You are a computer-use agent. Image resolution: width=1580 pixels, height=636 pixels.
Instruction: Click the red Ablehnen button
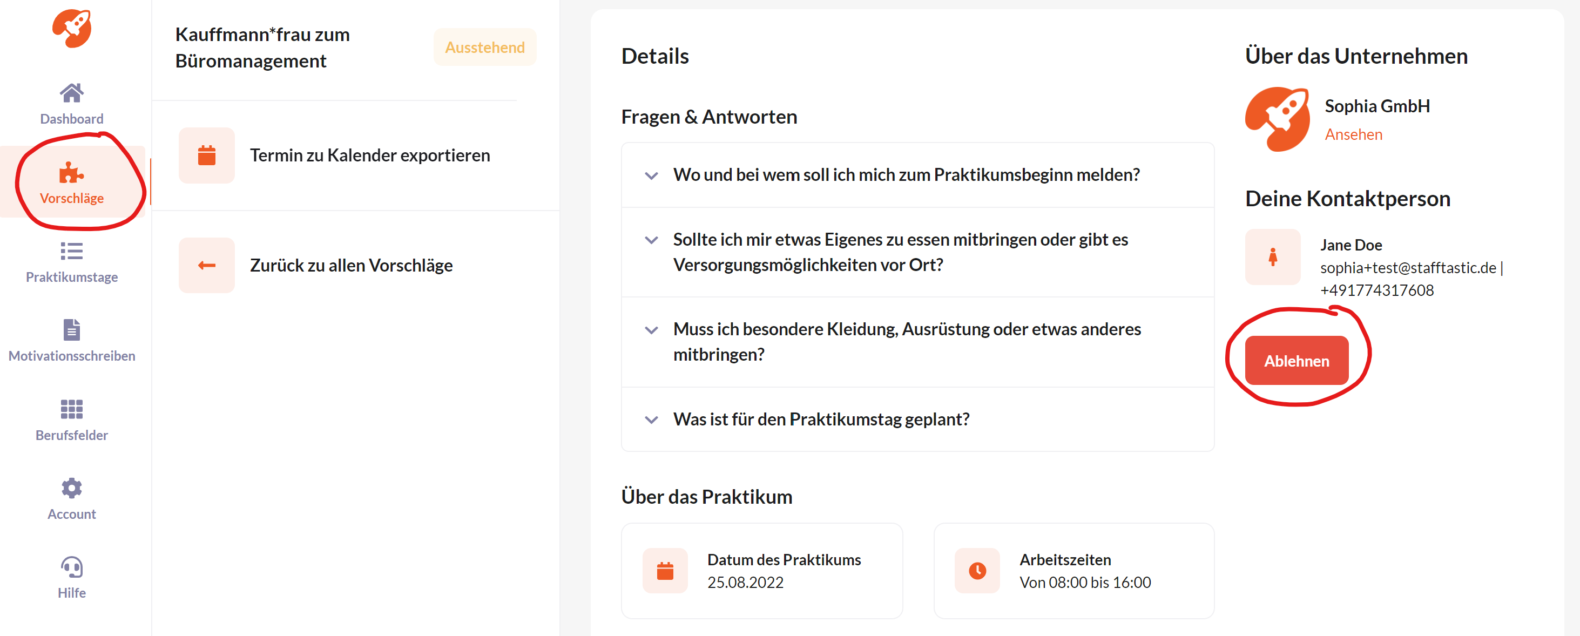coord(1297,361)
